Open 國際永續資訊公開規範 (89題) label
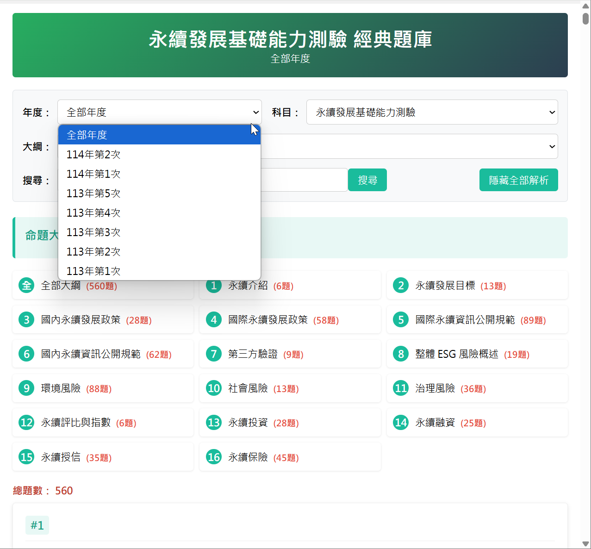591x549 pixels. tap(480, 320)
